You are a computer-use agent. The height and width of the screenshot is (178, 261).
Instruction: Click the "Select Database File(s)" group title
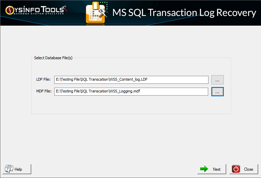coord(53,58)
